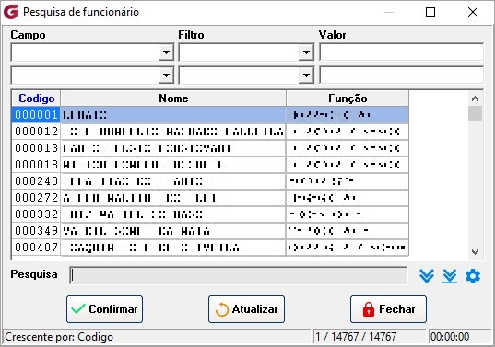This screenshot has width=495, height=347.
Task: Select row with code 000001
Action: (x=210, y=115)
